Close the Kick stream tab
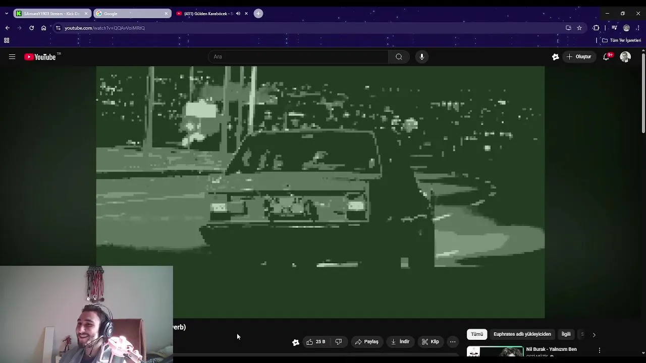646x363 pixels. (86, 14)
